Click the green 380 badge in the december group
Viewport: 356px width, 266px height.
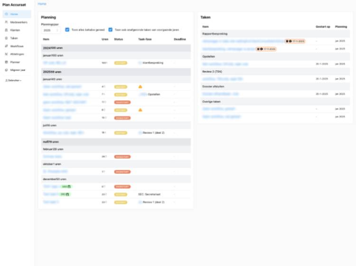65,194
